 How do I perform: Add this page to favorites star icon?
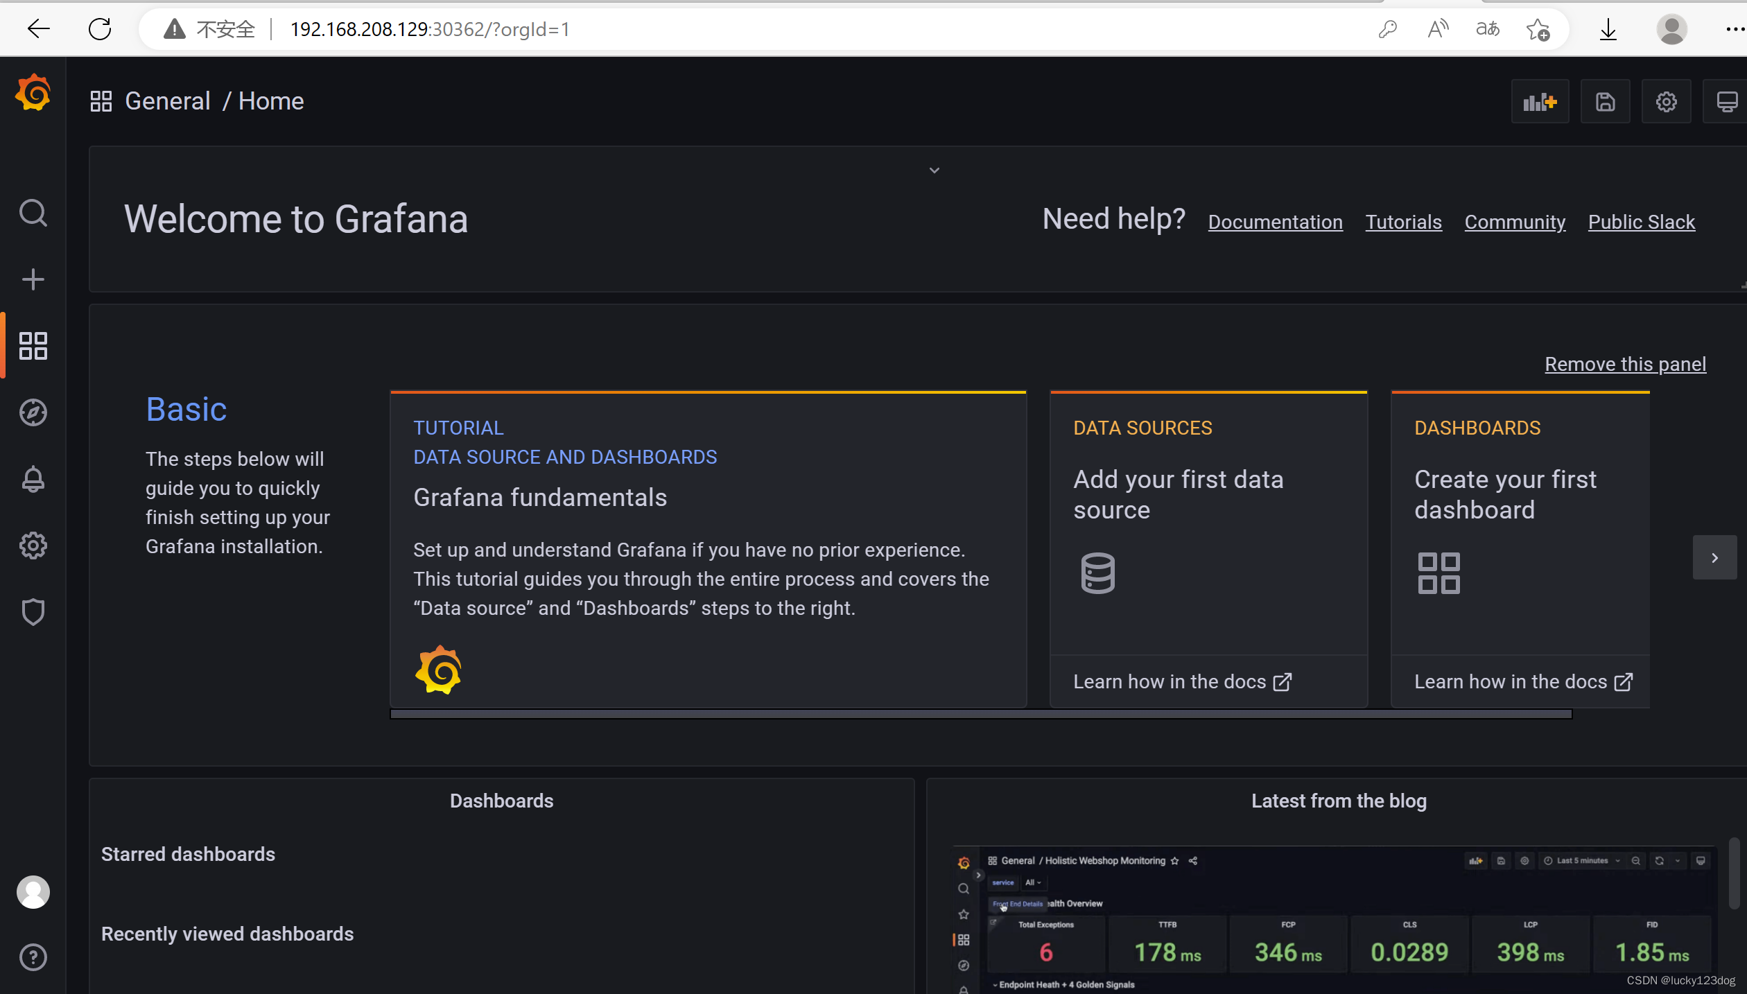1538,29
